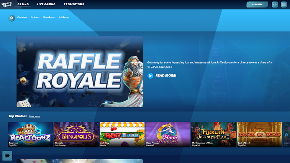Switch to the Jackpots tab
The image size is (290, 163).
(35, 17)
